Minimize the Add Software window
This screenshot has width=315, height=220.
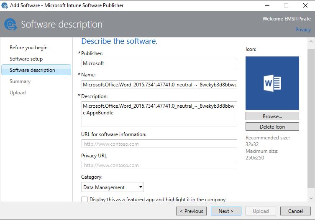pyautogui.click(x=267, y=5)
